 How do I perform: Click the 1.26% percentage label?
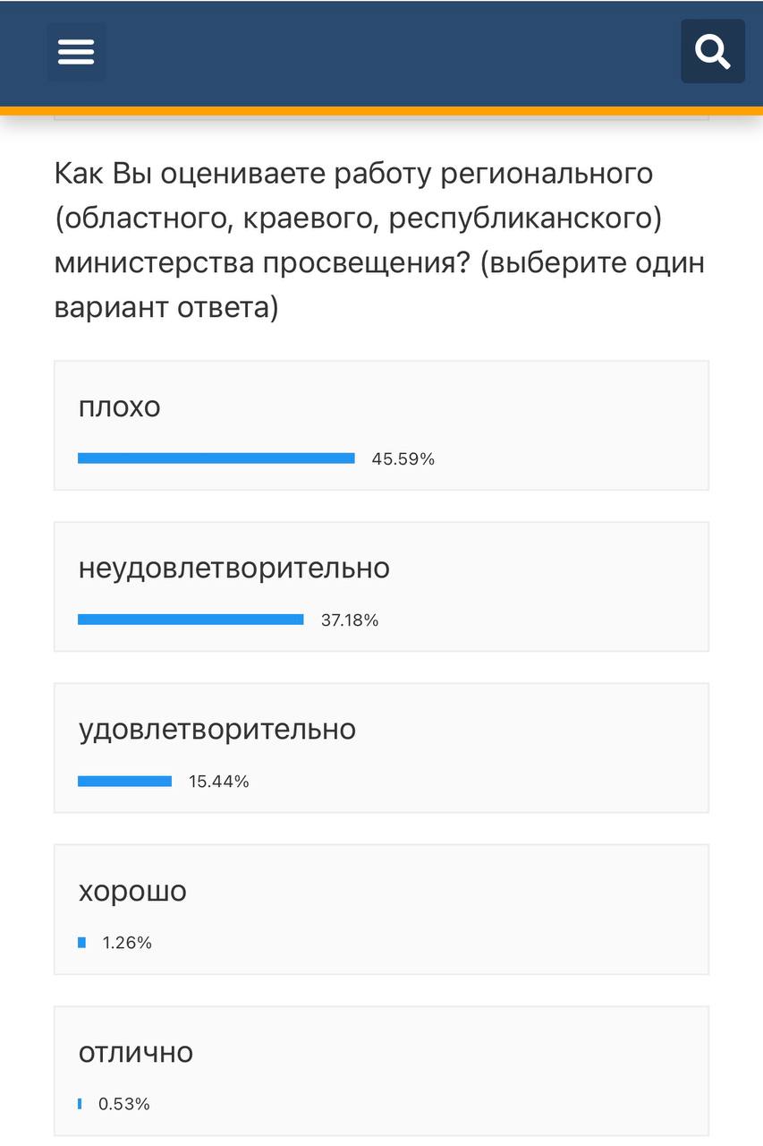pyautogui.click(x=127, y=943)
